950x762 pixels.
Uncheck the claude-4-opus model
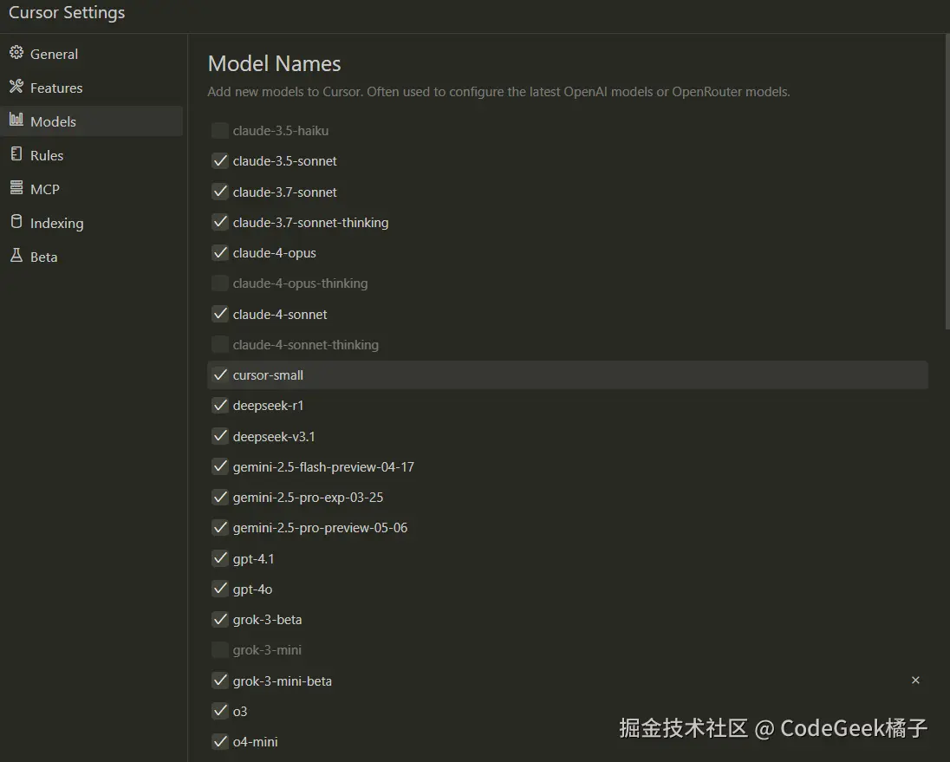pos(220,252)
